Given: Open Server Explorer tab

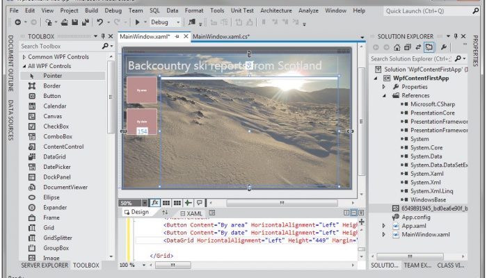Looking at the screenshot, I should [45, 265].
